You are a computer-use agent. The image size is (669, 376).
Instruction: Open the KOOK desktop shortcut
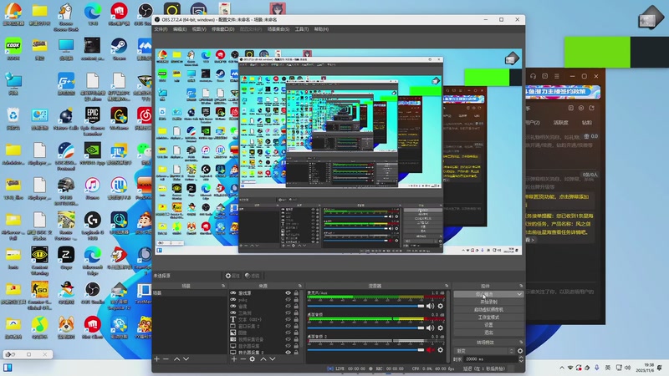(13, 49)
